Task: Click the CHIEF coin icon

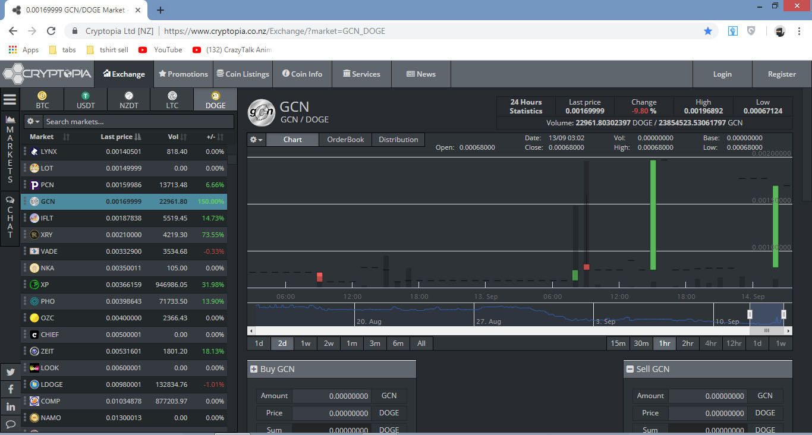Action: click(34, 335)
